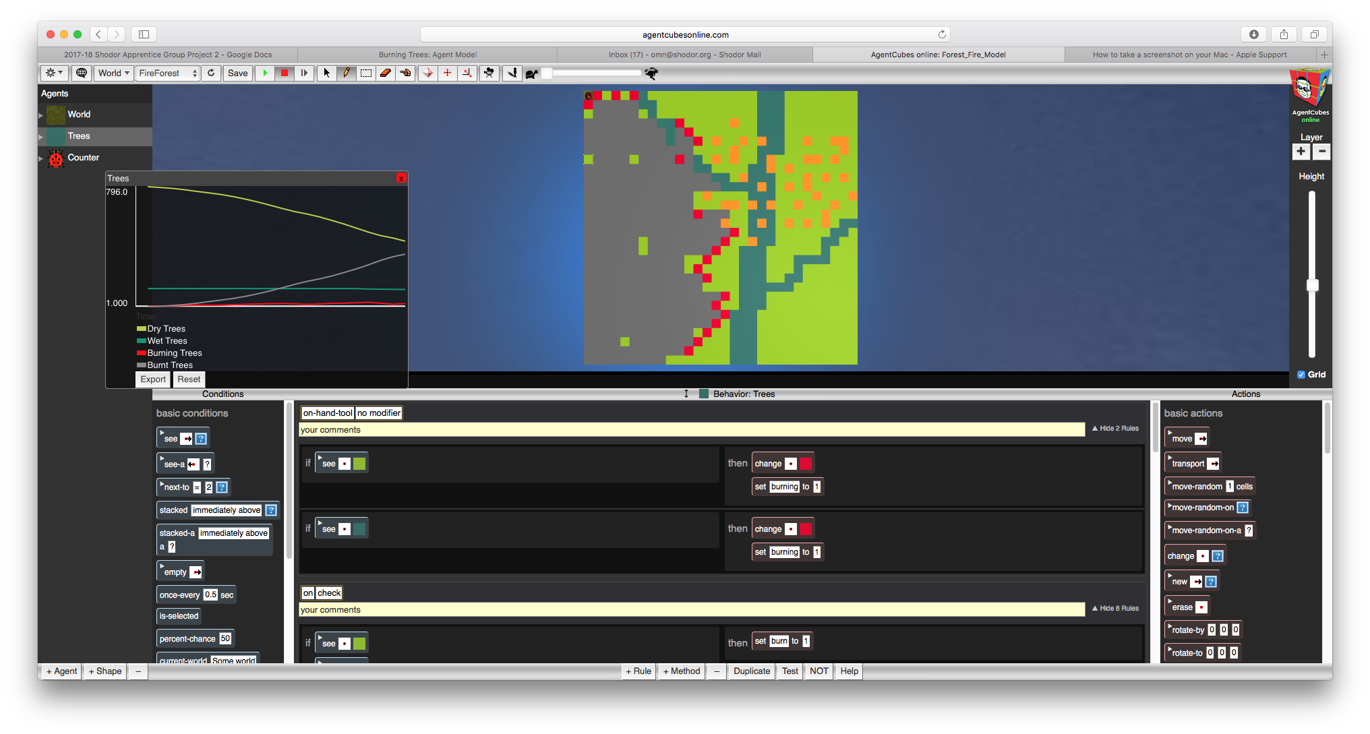Click the reload world icon

(x=211, y=73)
